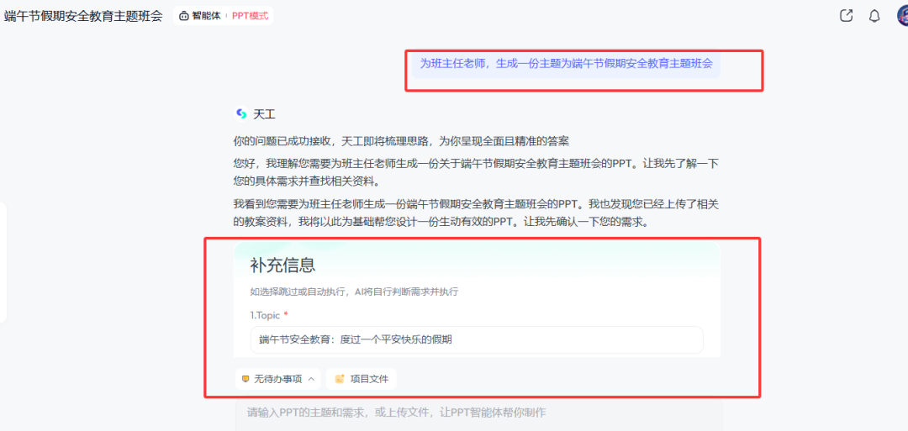908x431 pixels.
Task: Click the Topic input field
Action: point(477,339)
